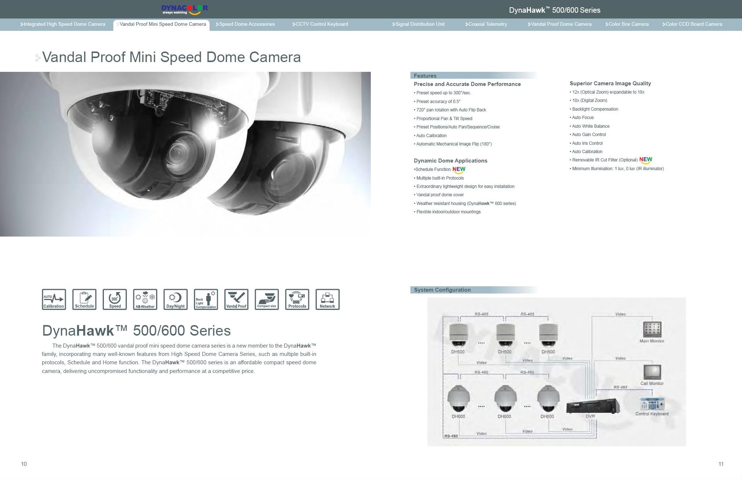Select the Vandal Proof Mini Speed Dome Camera tab
The image size is (742, 480).
[161, 24]
